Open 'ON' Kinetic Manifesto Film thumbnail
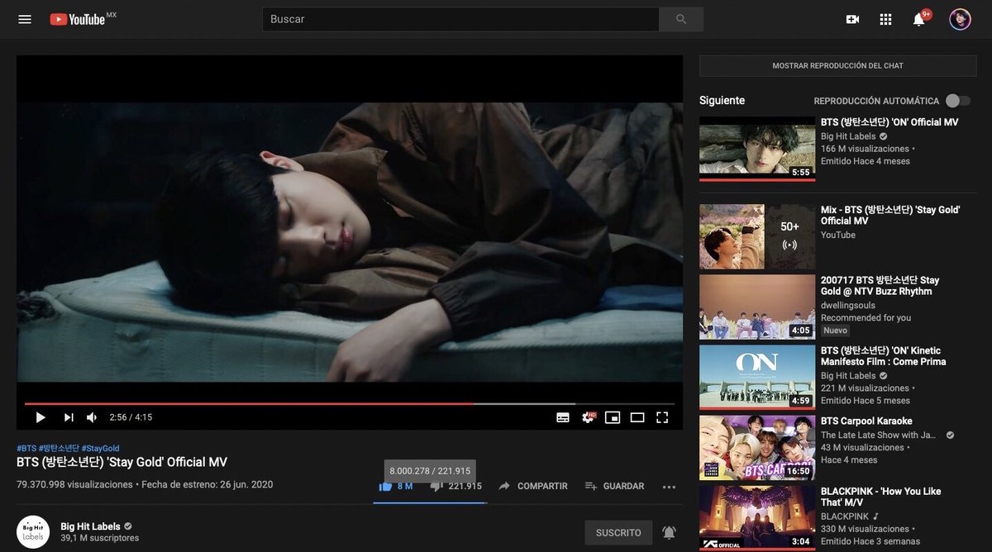This screenshot has width=992, height=552. click(x=757, y=377)
